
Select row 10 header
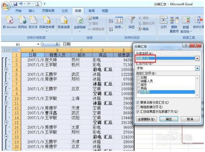(x=17, y=98)
